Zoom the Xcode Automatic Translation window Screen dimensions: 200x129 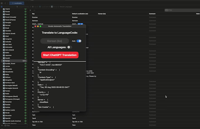(x=40, y=26)
